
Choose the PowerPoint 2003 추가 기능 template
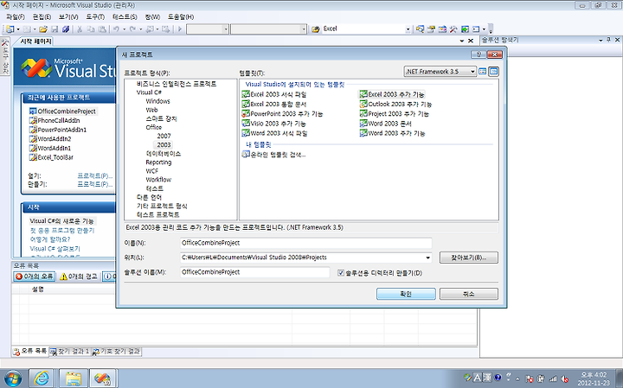point(282,114)
